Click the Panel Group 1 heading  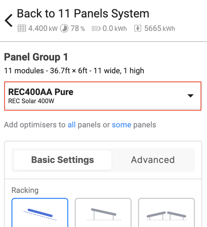pos(36,57)
